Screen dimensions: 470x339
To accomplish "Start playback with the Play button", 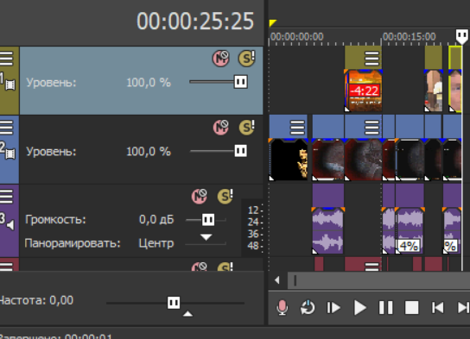I will click(x=359, y=308).
